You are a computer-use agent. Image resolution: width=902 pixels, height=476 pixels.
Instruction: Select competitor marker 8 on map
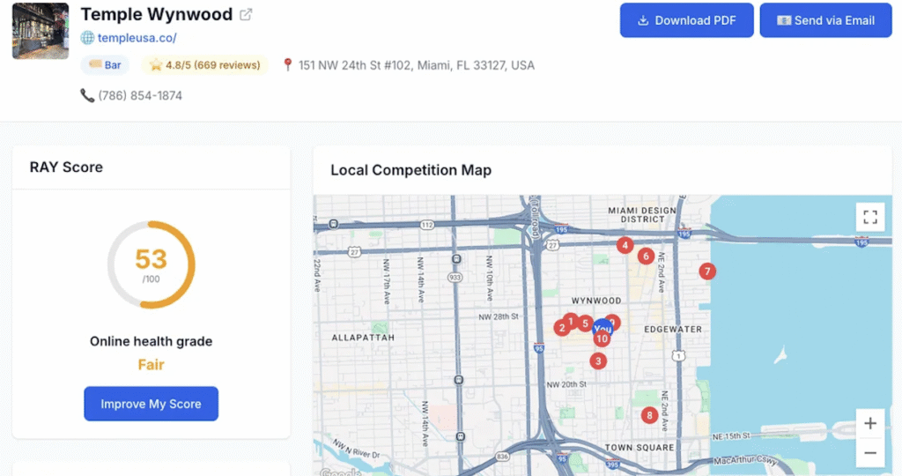pos(650,415)
